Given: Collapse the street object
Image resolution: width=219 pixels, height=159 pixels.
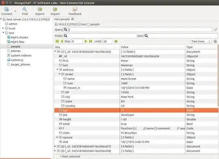Looking at the screenshot, I should (x=60, y=74).
